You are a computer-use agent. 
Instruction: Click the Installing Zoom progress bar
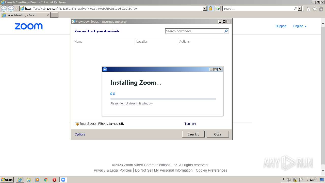click(163, 99)
